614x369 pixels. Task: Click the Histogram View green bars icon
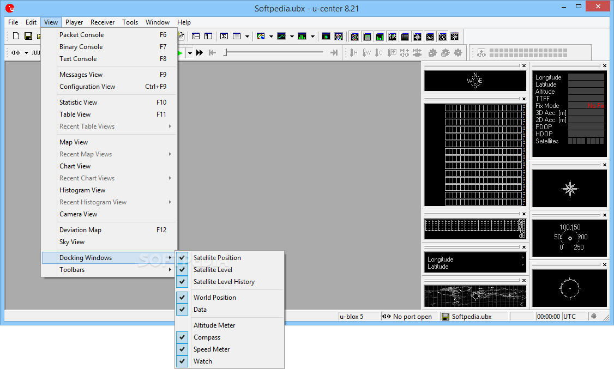tap(302, 37)
